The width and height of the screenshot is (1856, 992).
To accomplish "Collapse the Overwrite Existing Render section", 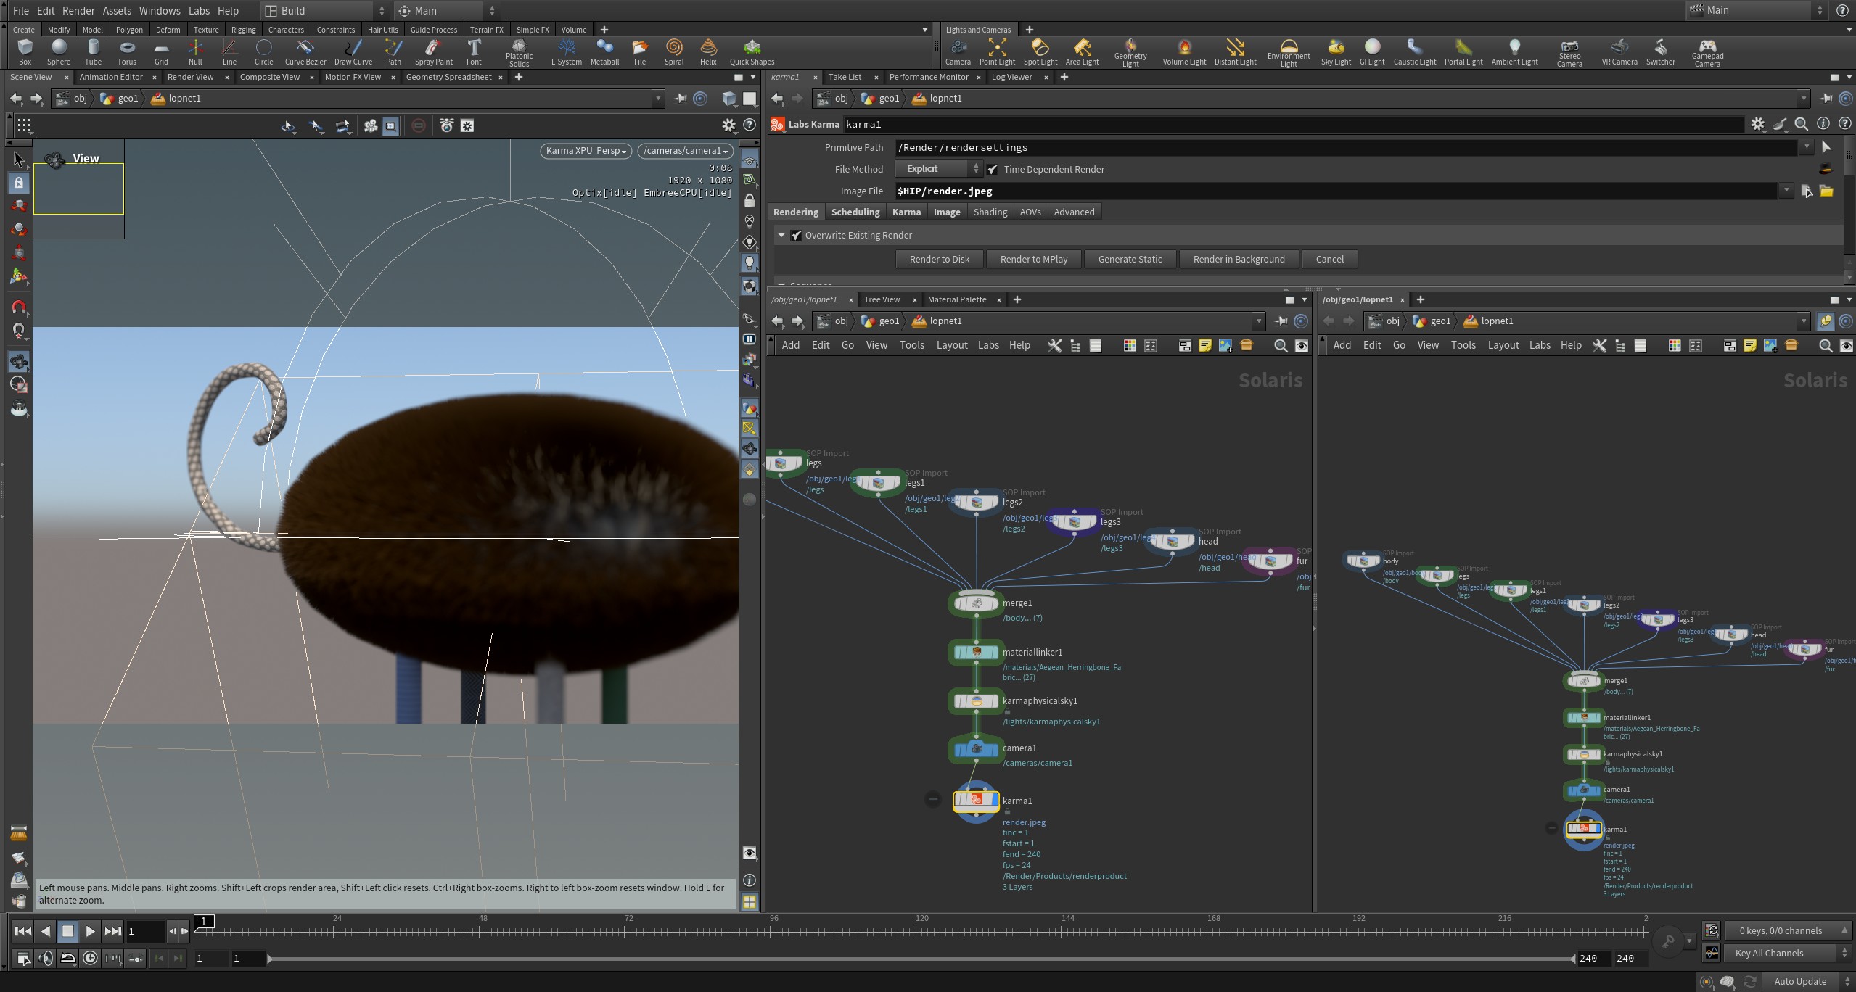I will pyautogui.click(x=781, y=236).
